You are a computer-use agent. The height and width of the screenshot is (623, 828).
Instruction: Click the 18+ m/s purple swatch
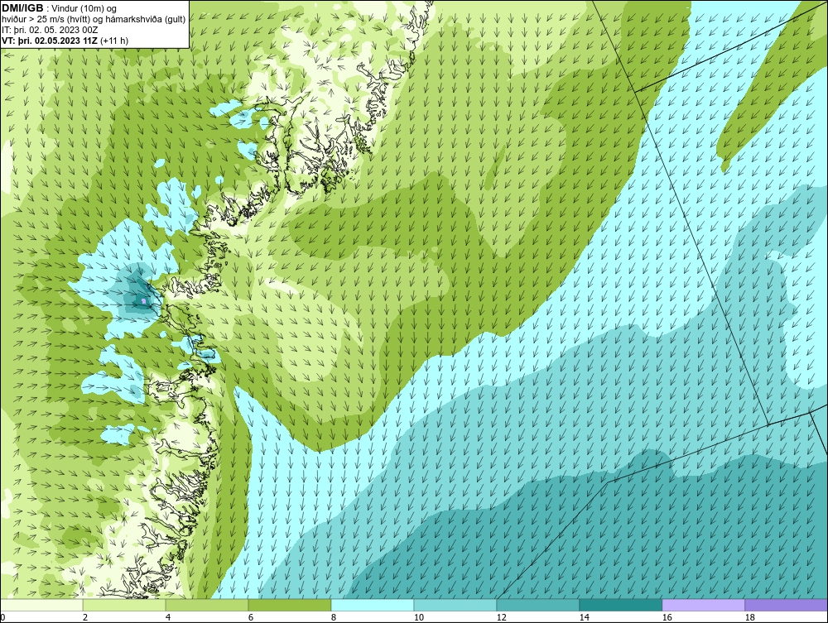point(787,605)
